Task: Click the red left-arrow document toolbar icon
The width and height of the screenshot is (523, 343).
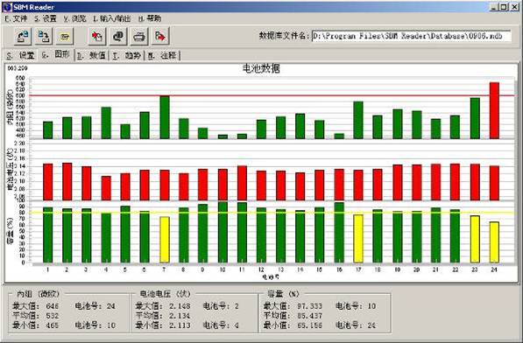Action: click(x=97, y=36)
